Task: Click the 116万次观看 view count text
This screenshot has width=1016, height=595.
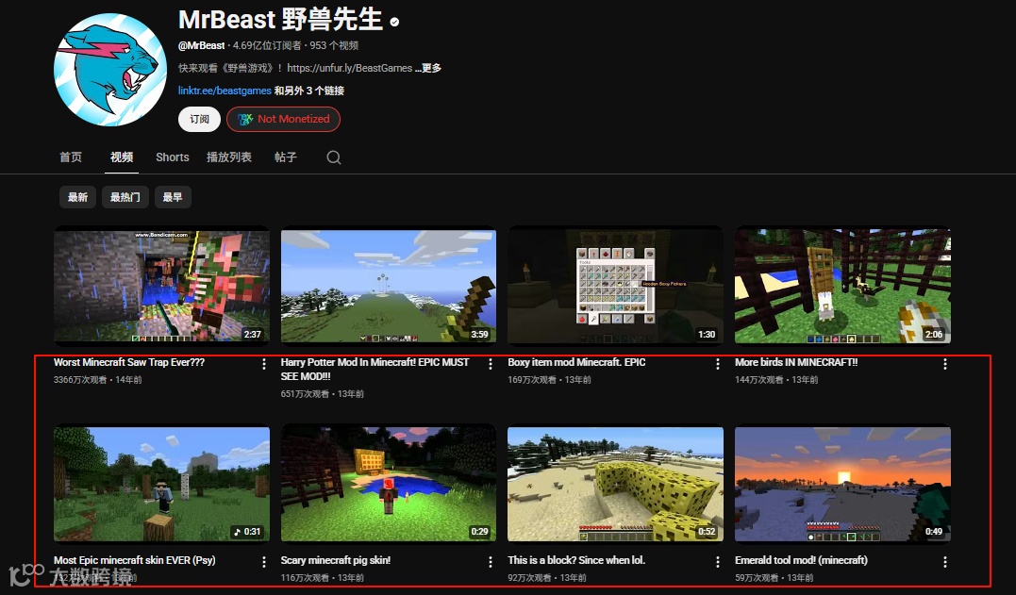Action: 306,577
